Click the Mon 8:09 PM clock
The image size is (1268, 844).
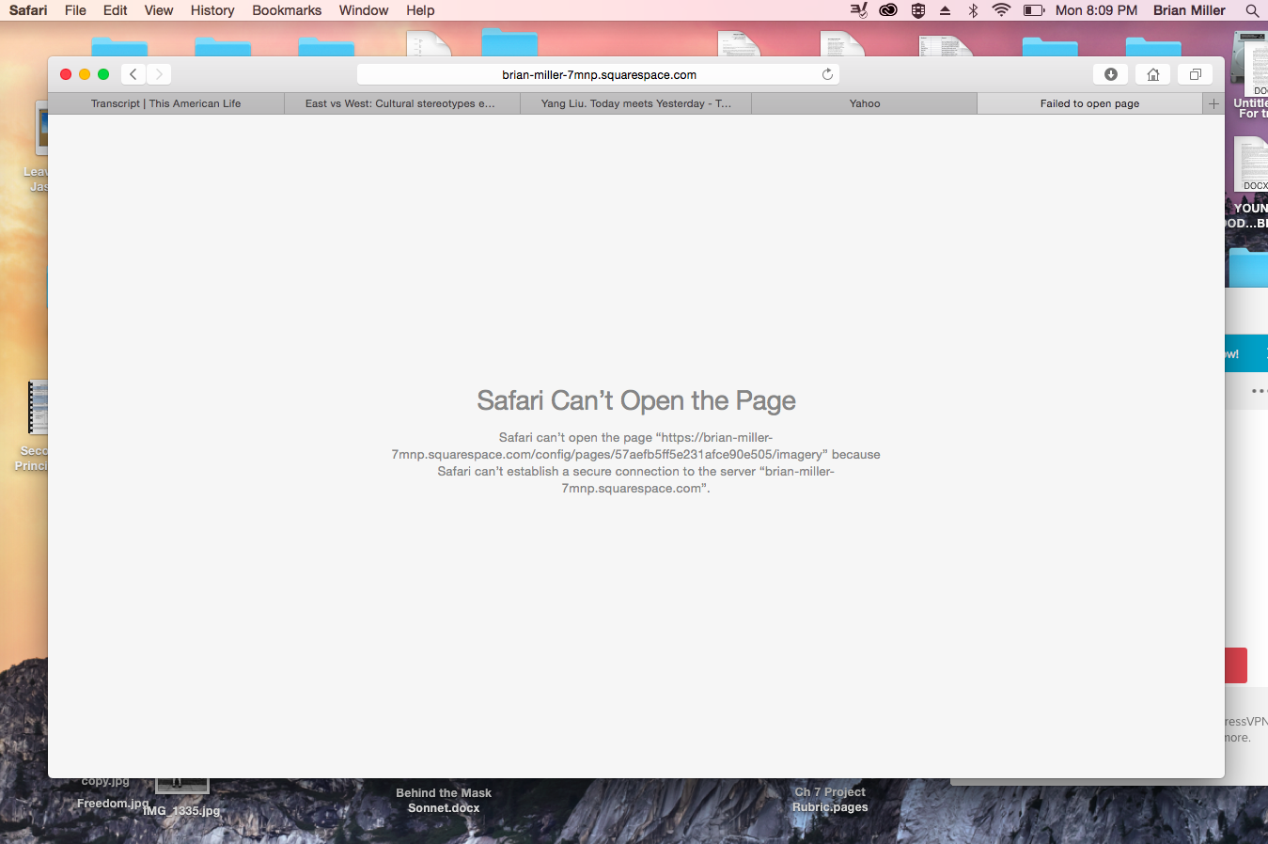(1096, 10)
